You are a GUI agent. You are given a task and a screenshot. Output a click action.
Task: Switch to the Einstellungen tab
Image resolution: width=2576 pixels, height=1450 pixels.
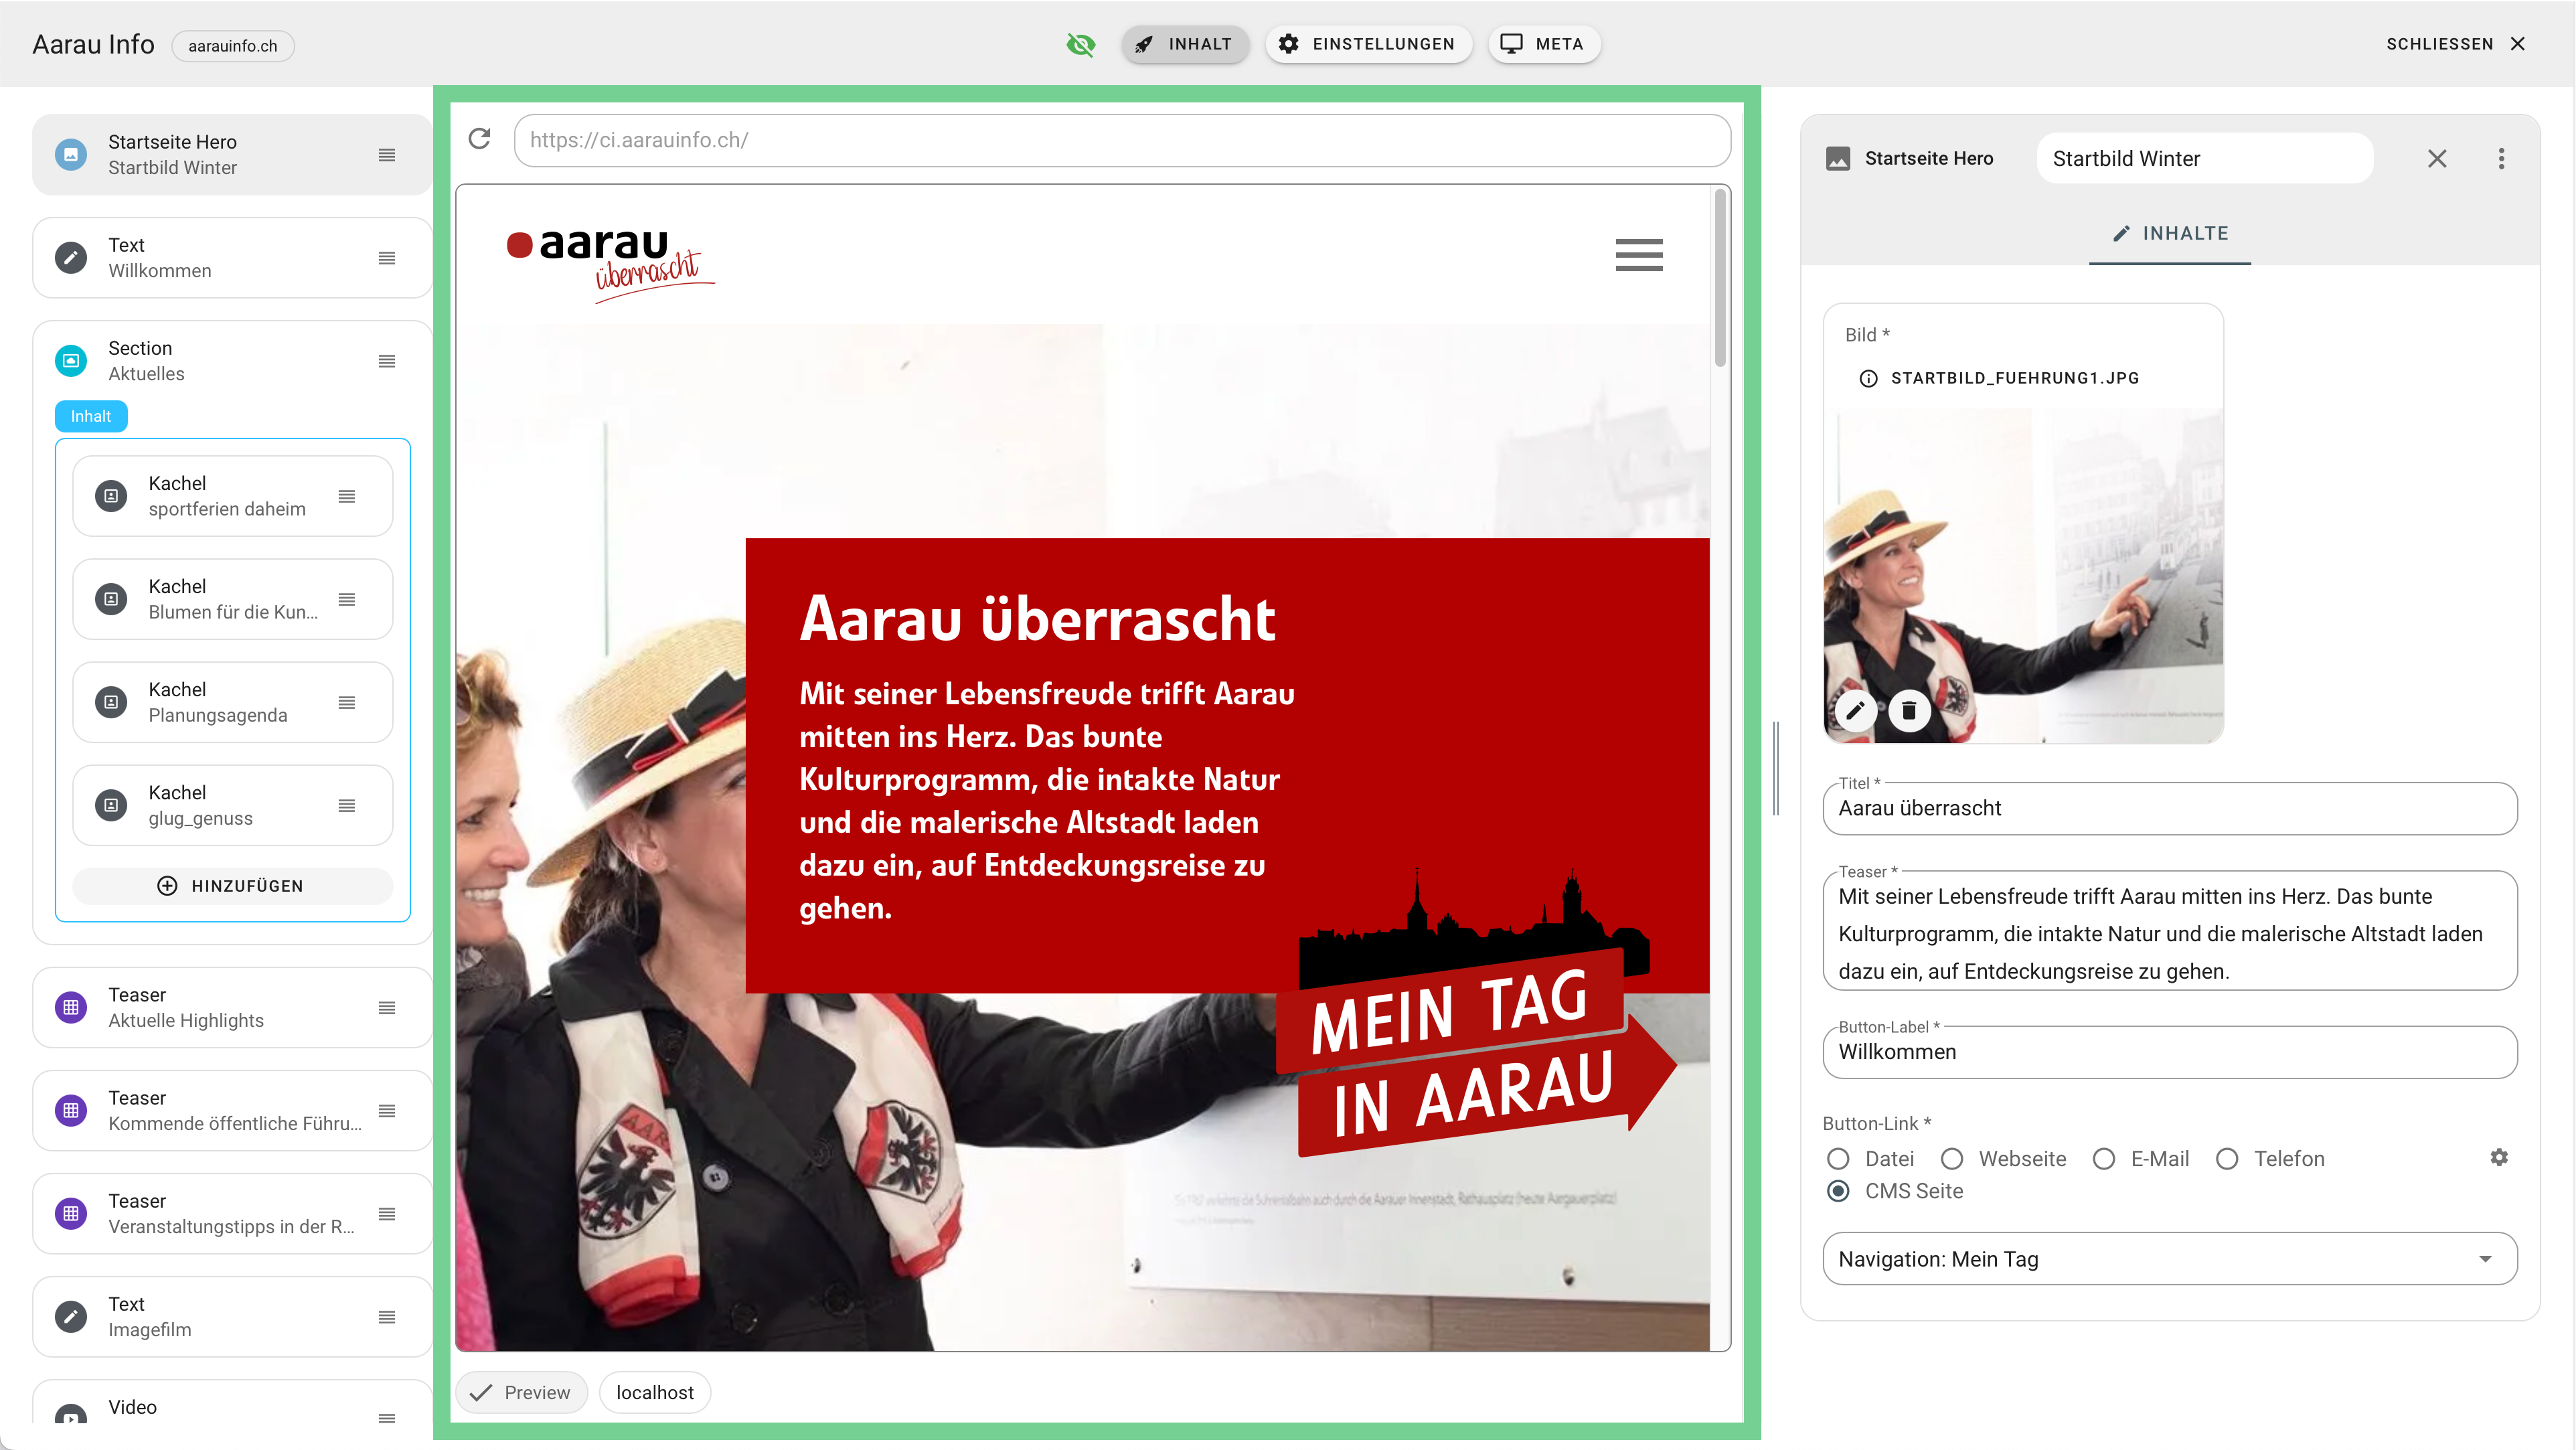point(1368,44)
